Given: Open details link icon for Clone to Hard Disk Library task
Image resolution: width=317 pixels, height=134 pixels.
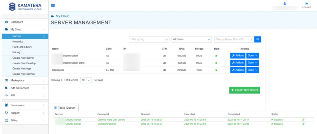Looking at the screenshot, I should (x=303, y=119).
